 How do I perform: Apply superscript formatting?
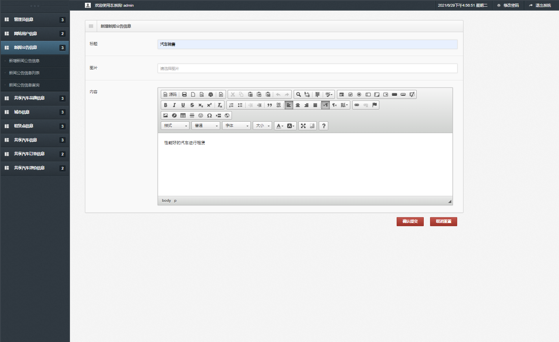click(210, 105)
